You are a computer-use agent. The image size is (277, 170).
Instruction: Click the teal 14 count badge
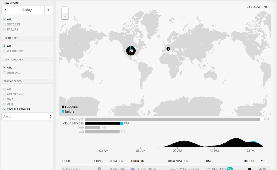click(230, 169)
